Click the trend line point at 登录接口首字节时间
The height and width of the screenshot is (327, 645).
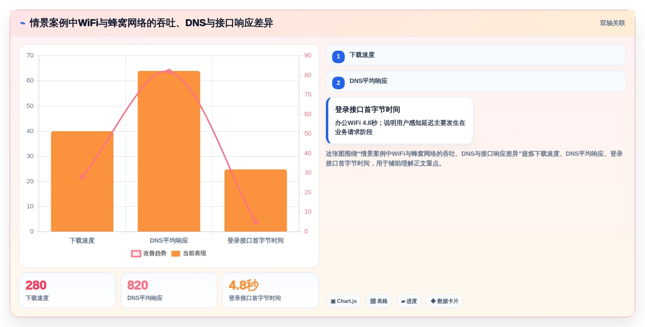tap(255, 222)
